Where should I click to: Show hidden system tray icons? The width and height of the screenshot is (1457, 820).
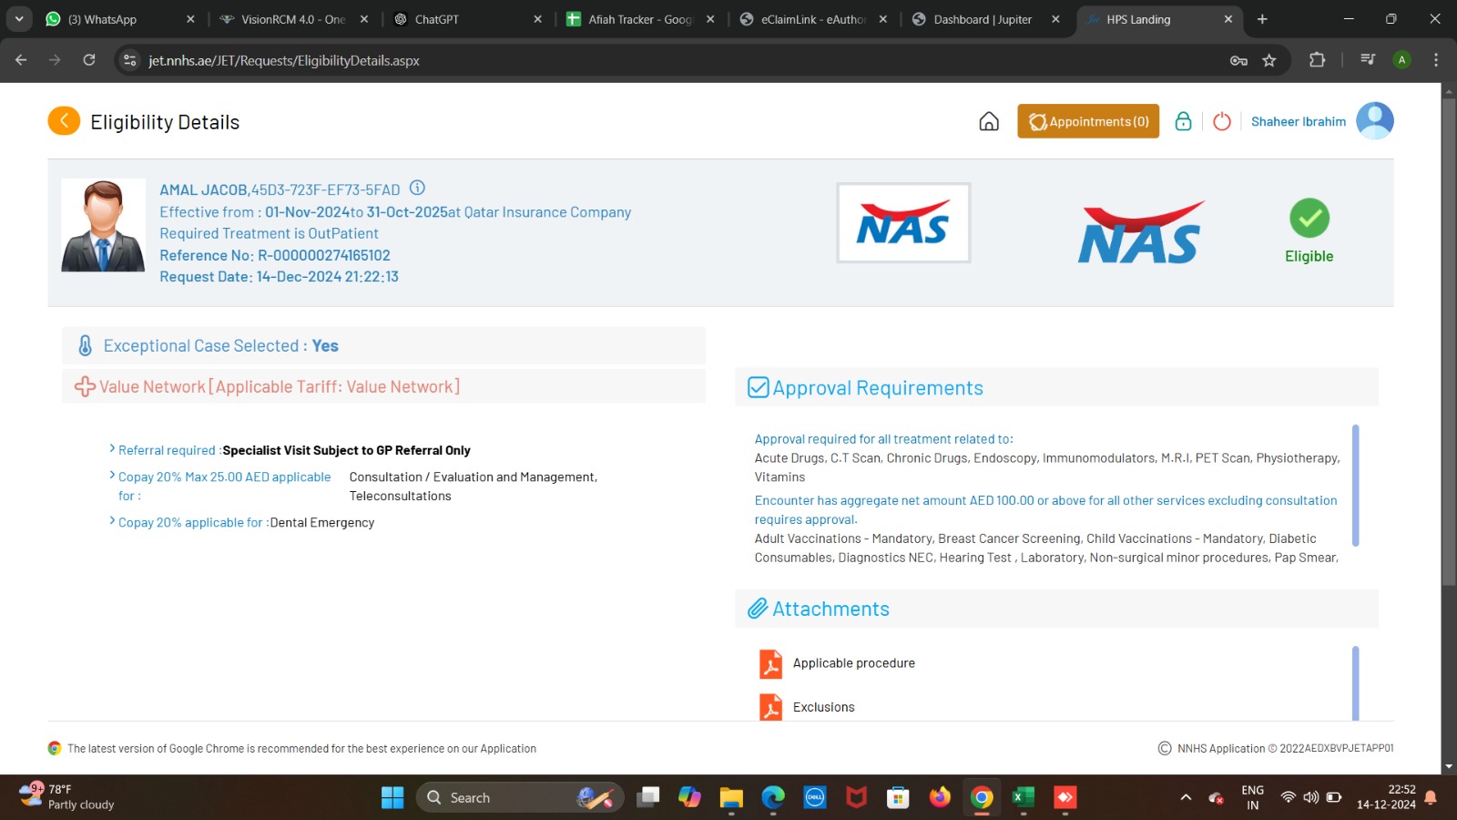pos(1186,798)
